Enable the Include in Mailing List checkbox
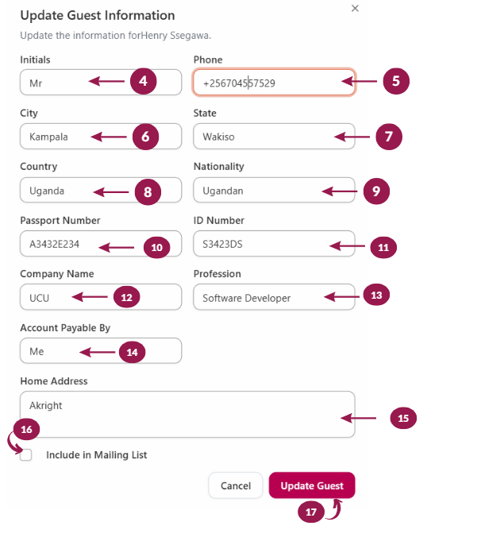Viewport: 481px width, 545px height. 26,455
